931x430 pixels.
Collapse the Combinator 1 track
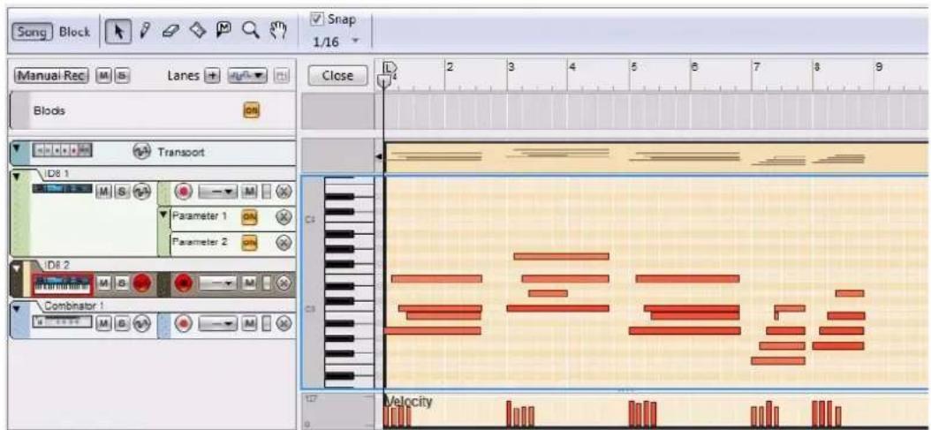click(x=17, y=309)
